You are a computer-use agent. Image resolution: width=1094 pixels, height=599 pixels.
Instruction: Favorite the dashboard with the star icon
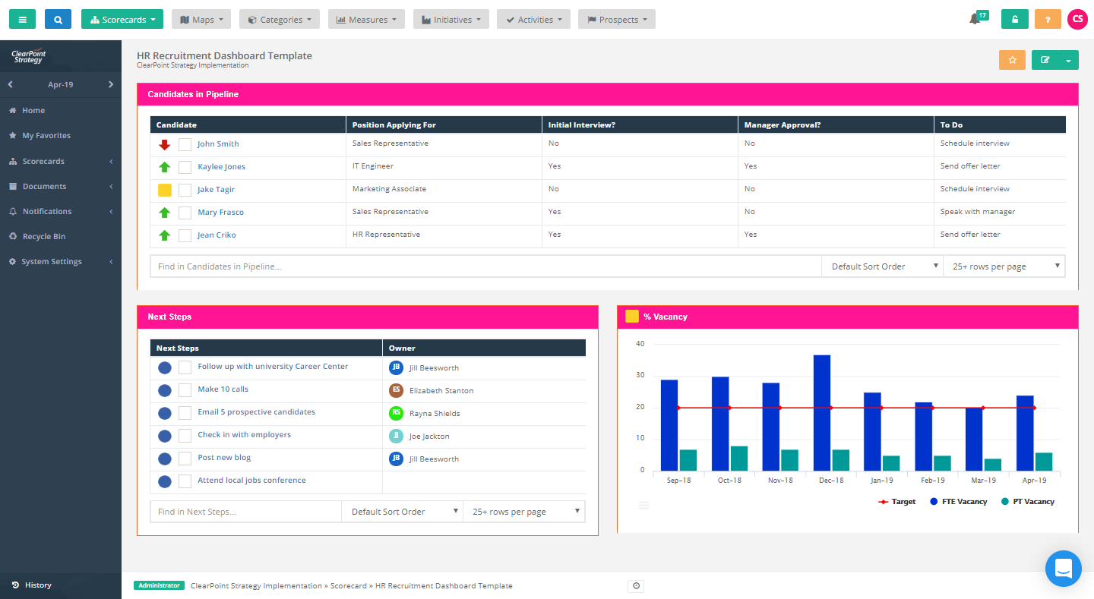click(x=1011, y=59)
